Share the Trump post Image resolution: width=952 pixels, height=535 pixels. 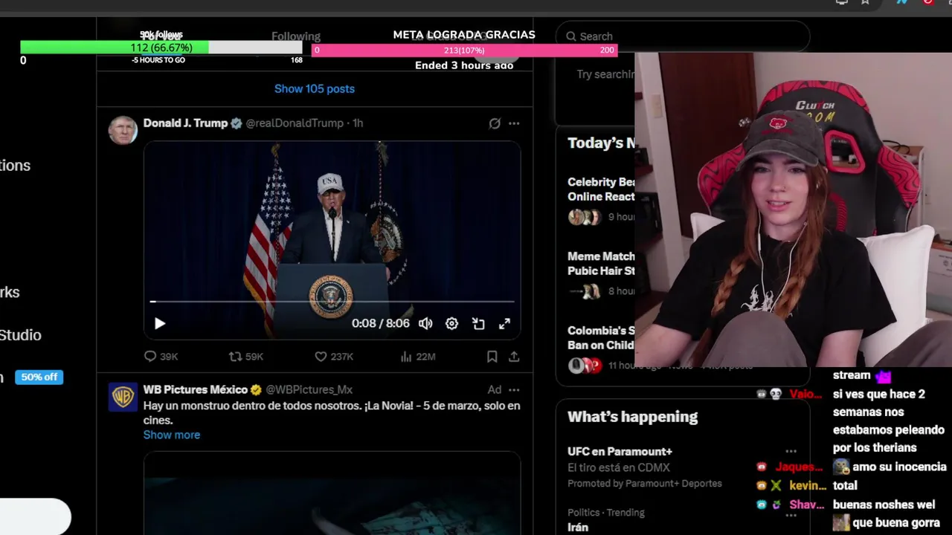[x=514, y=357]
